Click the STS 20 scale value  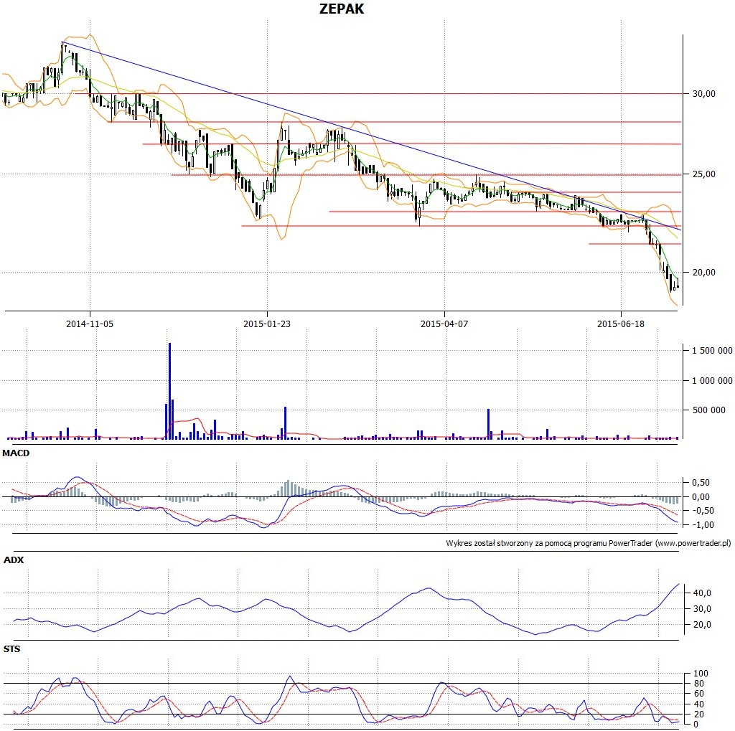tap(698, 715)
